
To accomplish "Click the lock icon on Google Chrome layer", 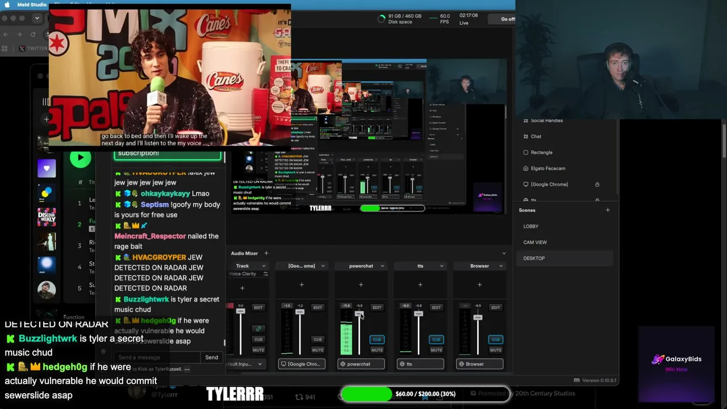I will click(x=597, y=185).
